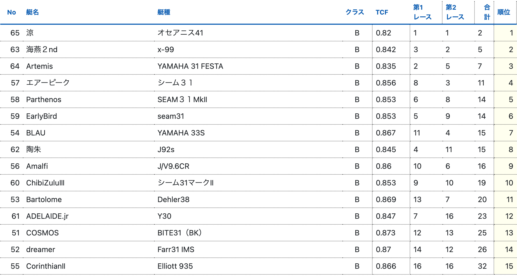
Task: Click the 第1レース column header
Action: pyautogui.click(x=422, y=12)
